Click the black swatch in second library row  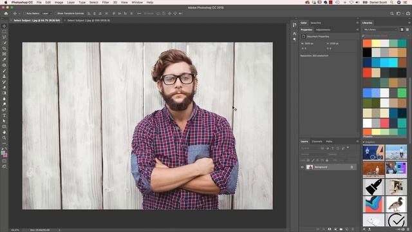pyautogui.click(x=367, y=53)
